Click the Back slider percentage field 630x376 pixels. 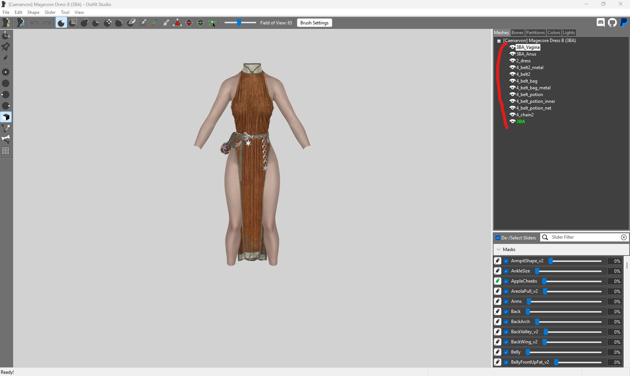point(615,312)
